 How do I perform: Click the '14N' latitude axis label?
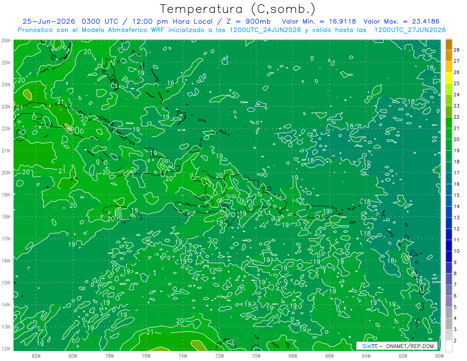click(x=6, y=305)
